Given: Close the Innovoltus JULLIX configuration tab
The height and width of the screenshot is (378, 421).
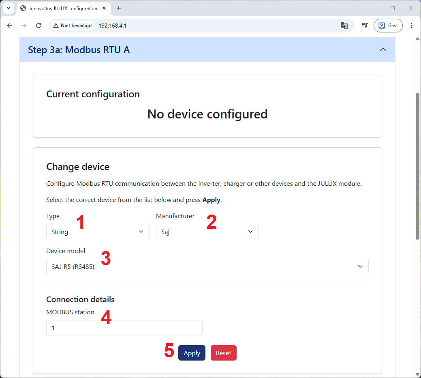Looking at the screenshot, I should pos(105,8).
